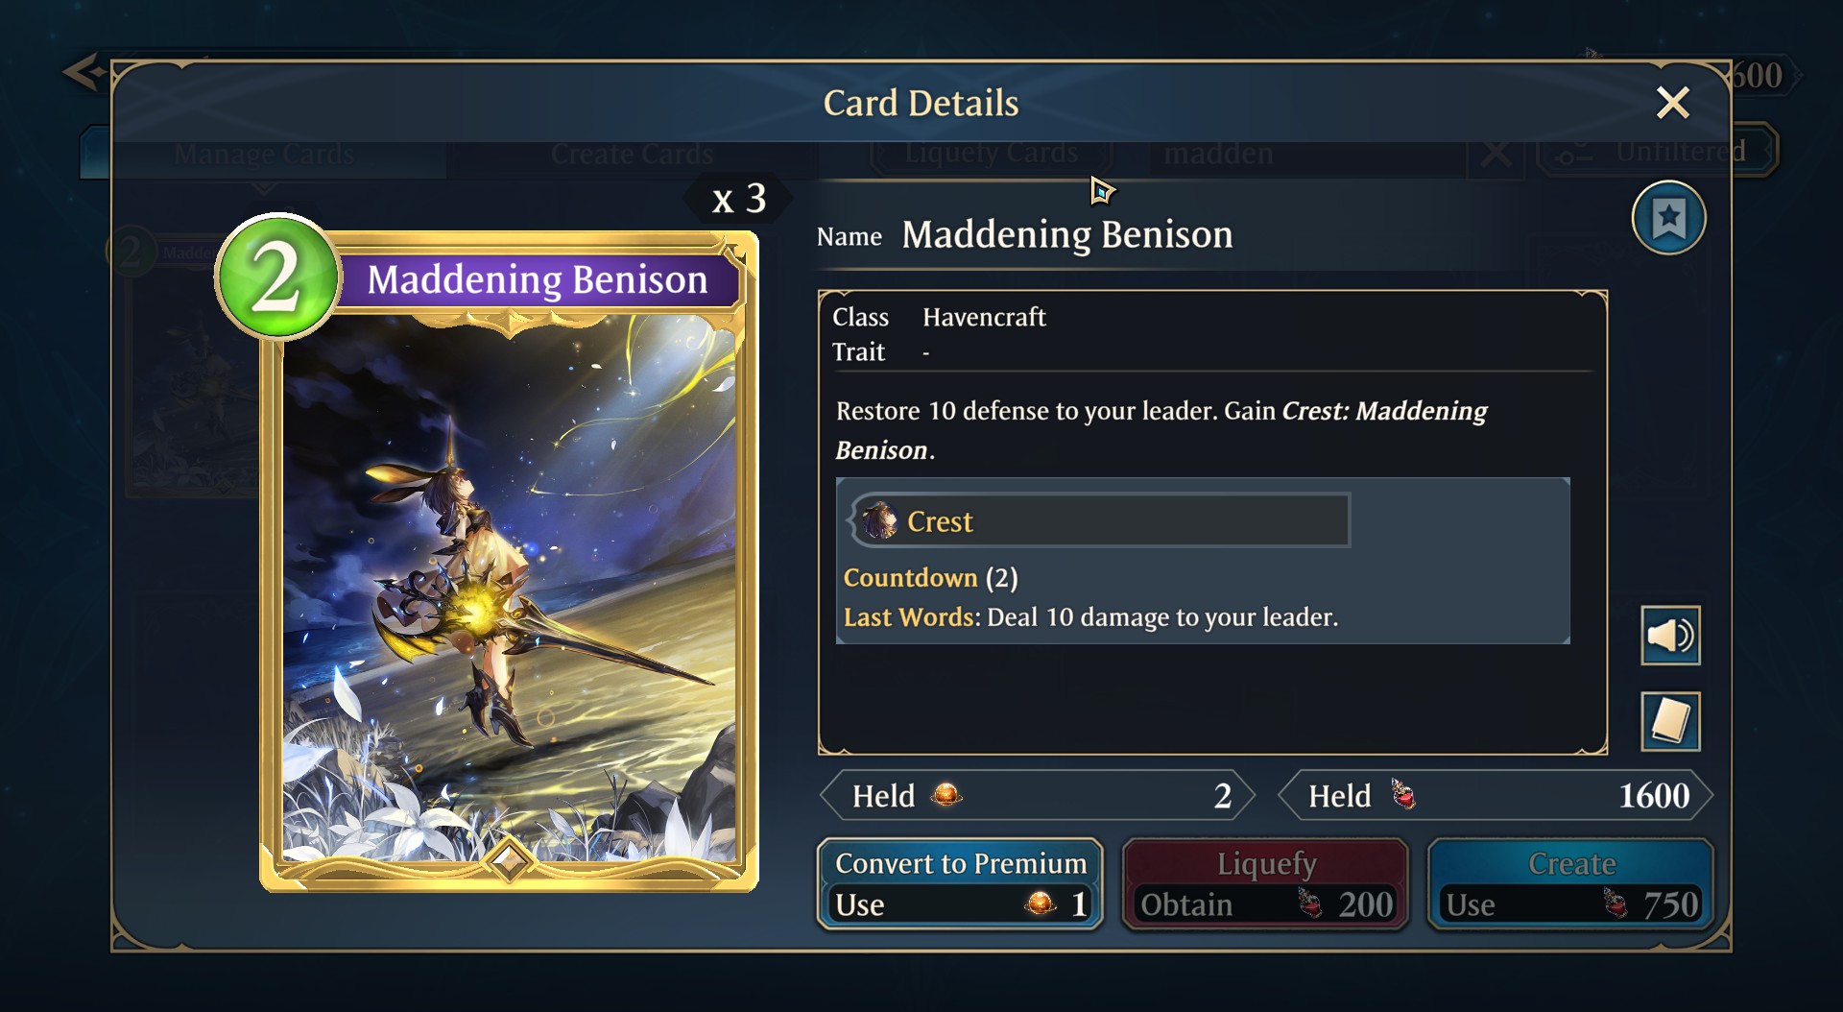Open the Liquefy Cards option
Image resolution: width=1843 pixels, height=1012 pixels.
[992, 153]
